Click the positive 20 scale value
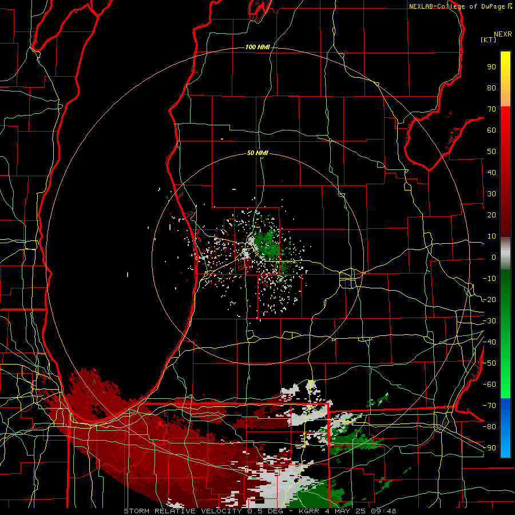The height and width of the screenshot is (515, 515). pos(492,215)
